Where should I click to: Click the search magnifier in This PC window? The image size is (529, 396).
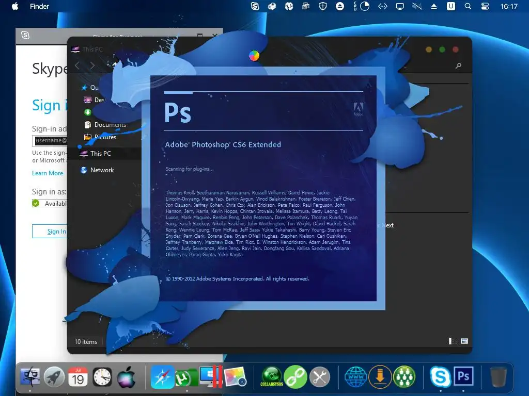pyautogui.click(x=458, y=65)
